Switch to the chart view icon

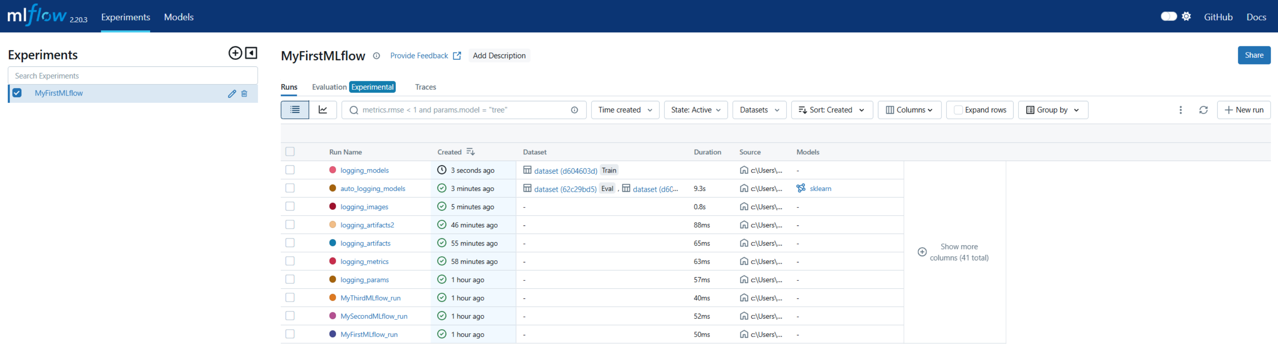[323, 110]
